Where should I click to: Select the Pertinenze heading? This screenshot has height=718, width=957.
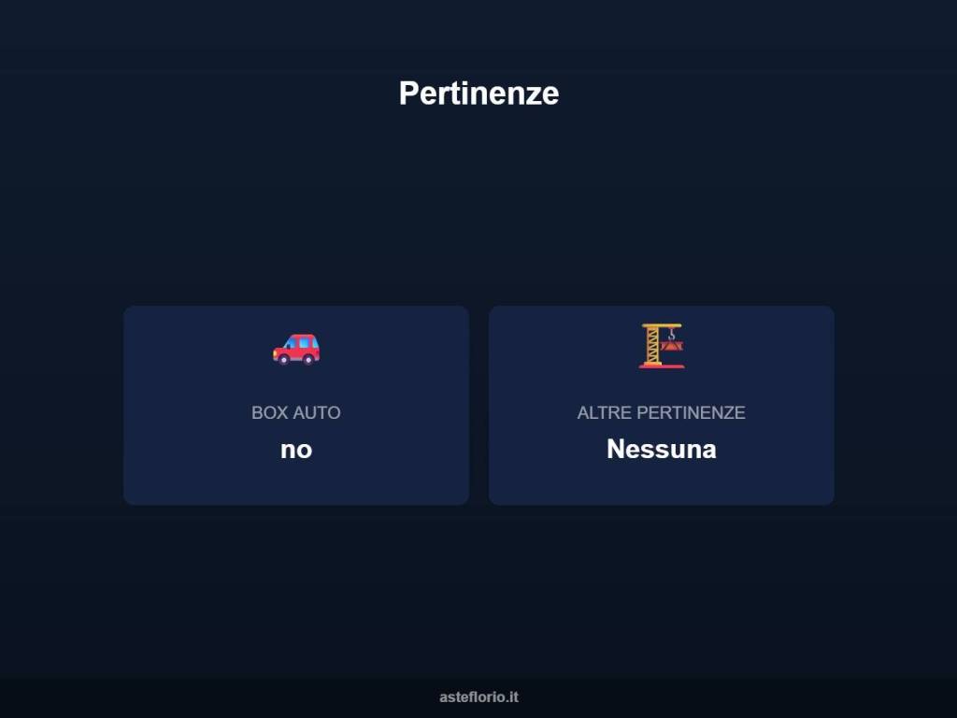pyautogui.click(x=478, y=93)
